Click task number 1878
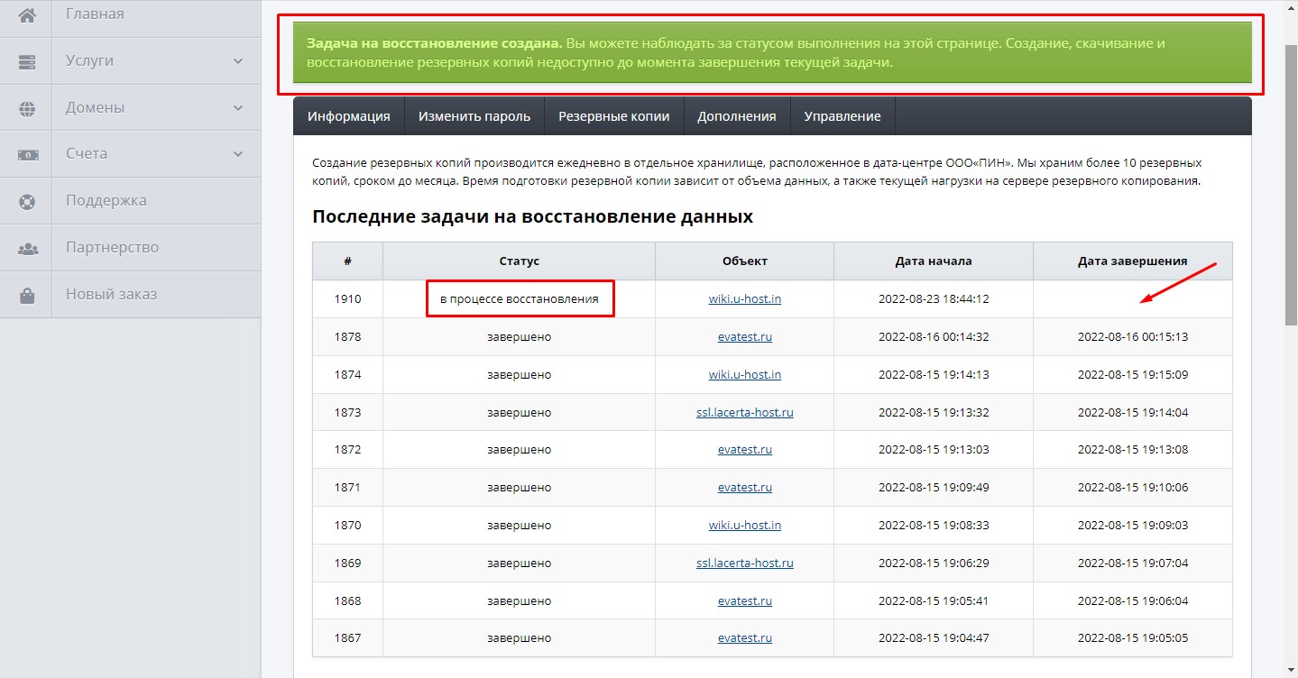 347,337
